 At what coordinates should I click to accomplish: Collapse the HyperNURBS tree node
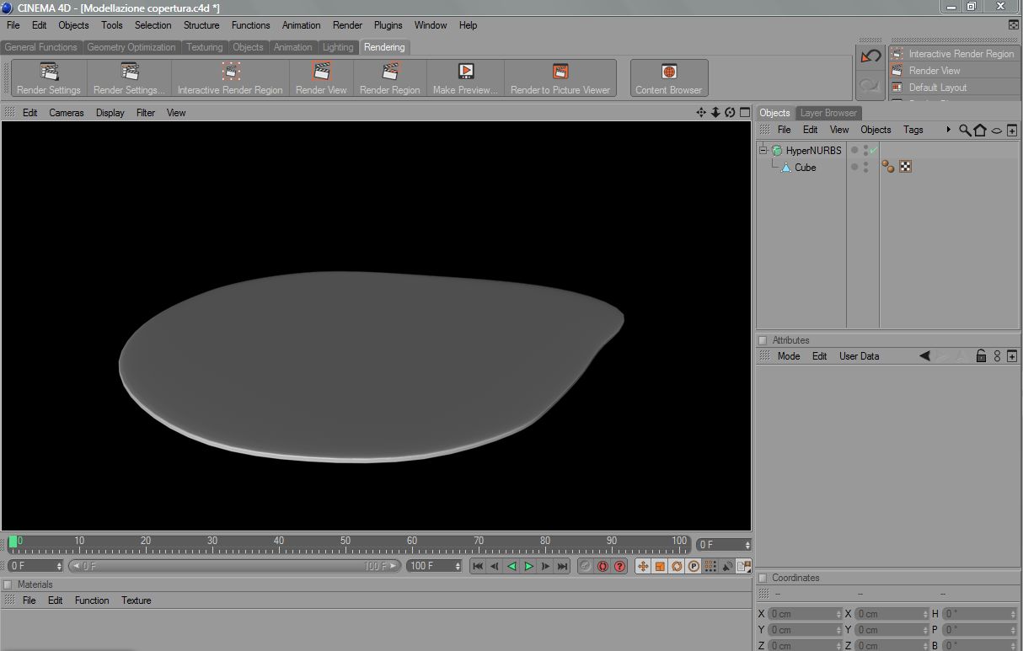763,151
